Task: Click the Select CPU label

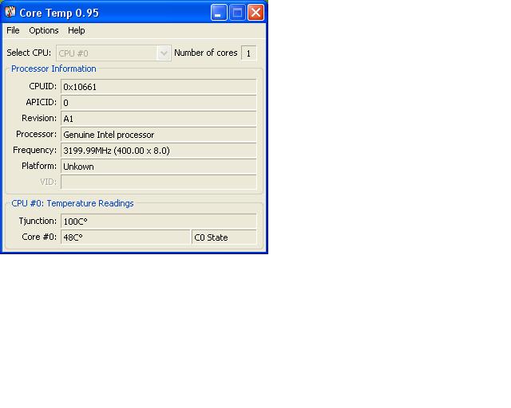Action: pyautogui.click(x=29, y=53)
